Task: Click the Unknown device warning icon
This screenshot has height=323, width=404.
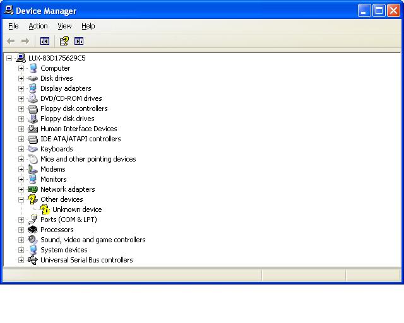Action: coord(45,209)
